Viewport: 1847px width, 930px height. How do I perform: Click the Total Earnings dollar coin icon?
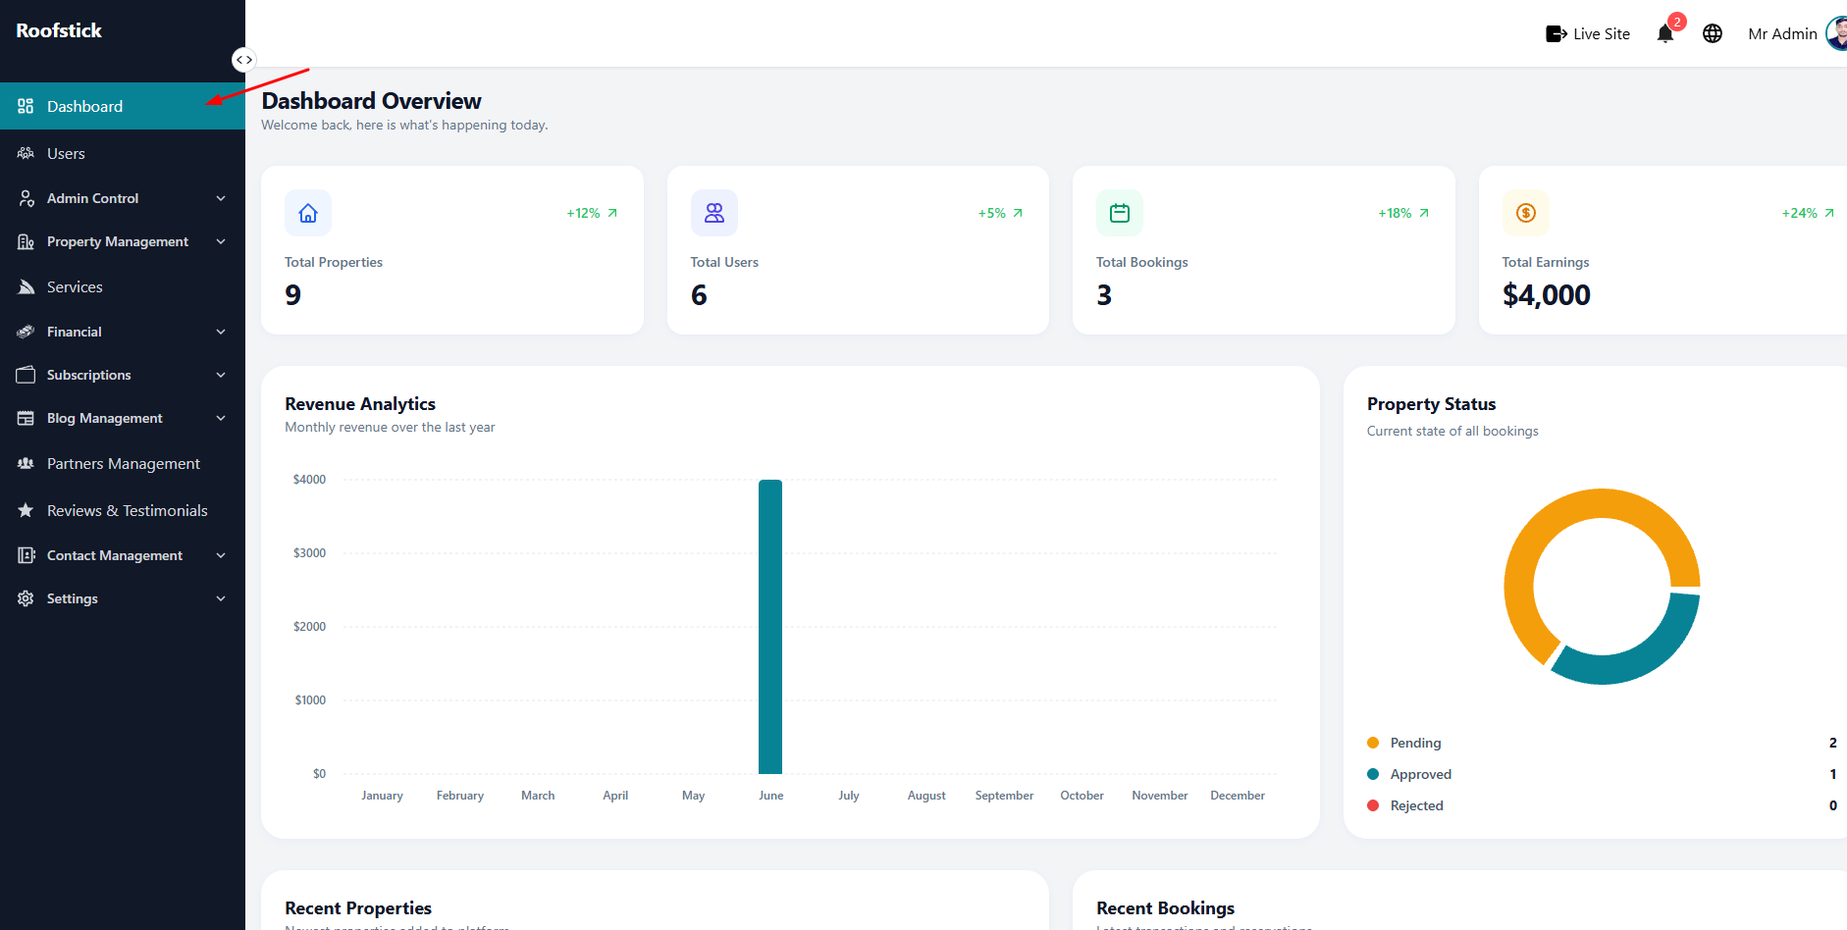tap(1526, 213)
